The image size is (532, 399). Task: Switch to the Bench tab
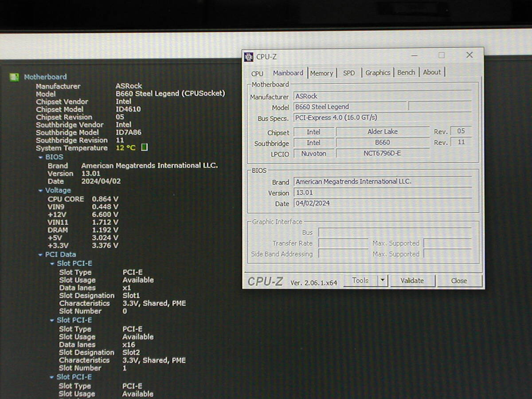coord(406,72)
